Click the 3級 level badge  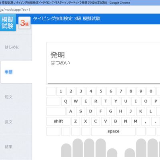coord(24,23)
